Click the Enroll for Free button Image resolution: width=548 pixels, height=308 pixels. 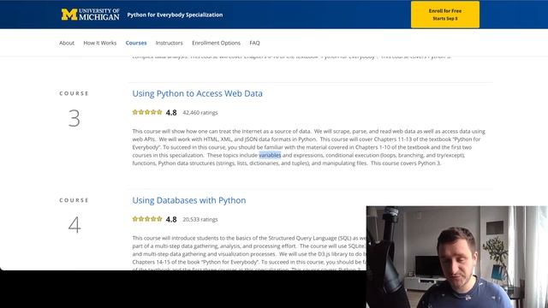(x=445, y=15)
